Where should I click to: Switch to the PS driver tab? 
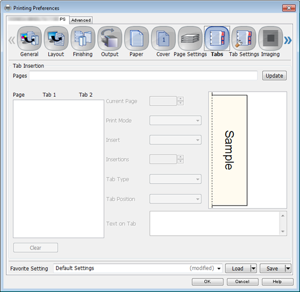pos(38,19)
